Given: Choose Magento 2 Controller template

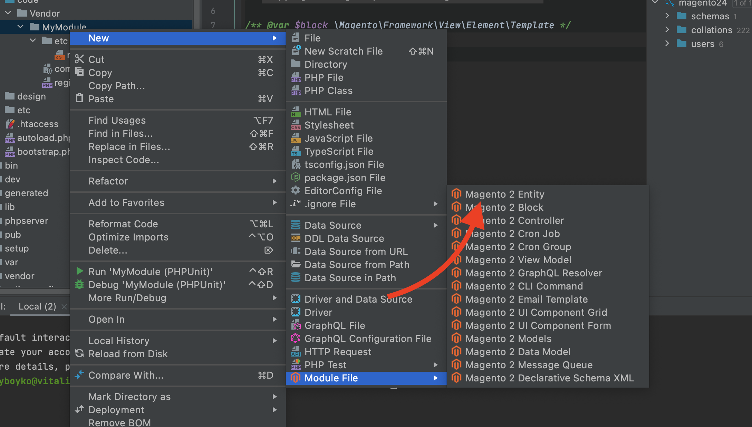Looking at the screenshot, I should 541,220.
